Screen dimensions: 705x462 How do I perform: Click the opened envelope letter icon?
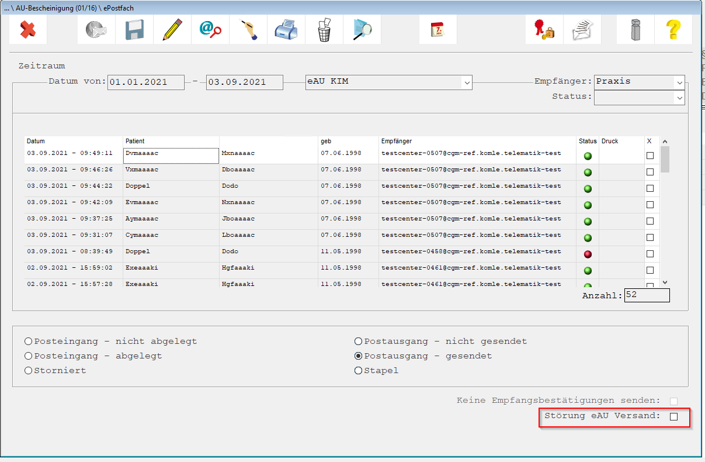click(582, 29)
